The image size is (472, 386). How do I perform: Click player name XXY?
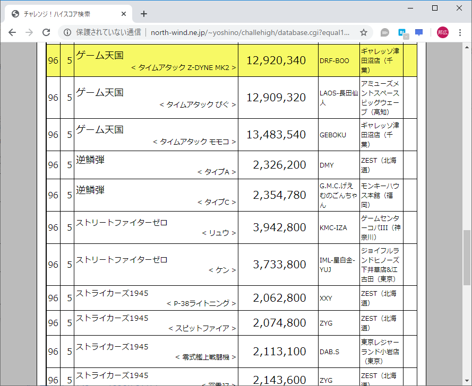click(x=325, y=298)
